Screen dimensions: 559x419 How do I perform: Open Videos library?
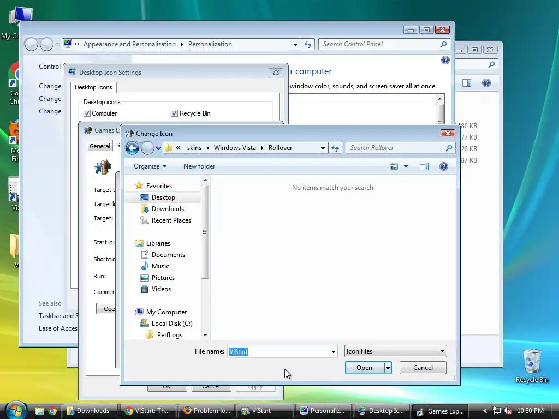pos(161,289)
